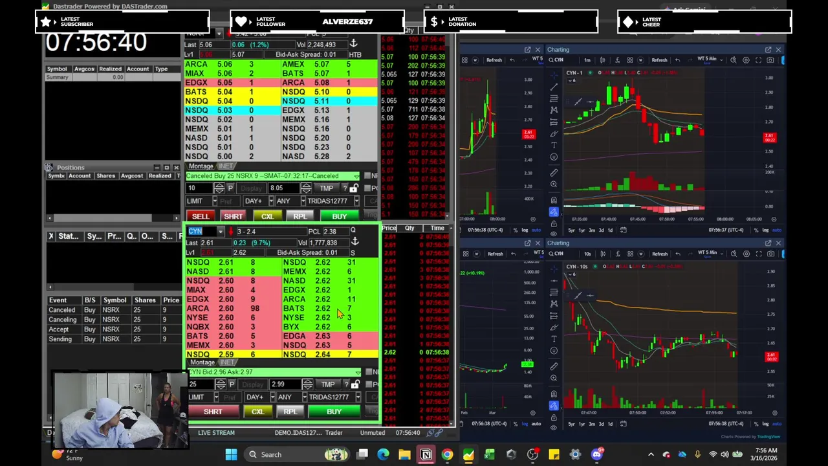Toggle magnet mode in CYN 1-minute chart
The width and height of the screenshot is (828, 466).
point(554,201)
